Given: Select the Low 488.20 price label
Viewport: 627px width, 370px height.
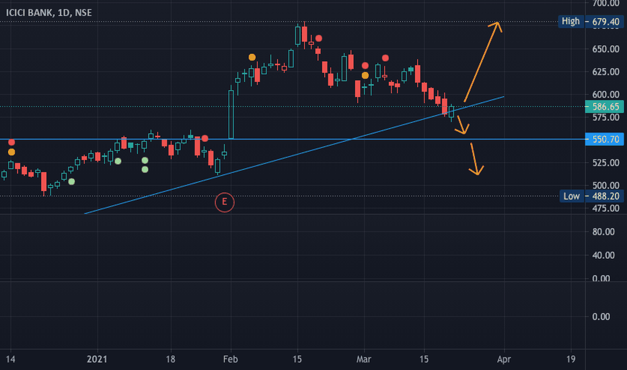Looking at the screenshot, I should [592, 196].
